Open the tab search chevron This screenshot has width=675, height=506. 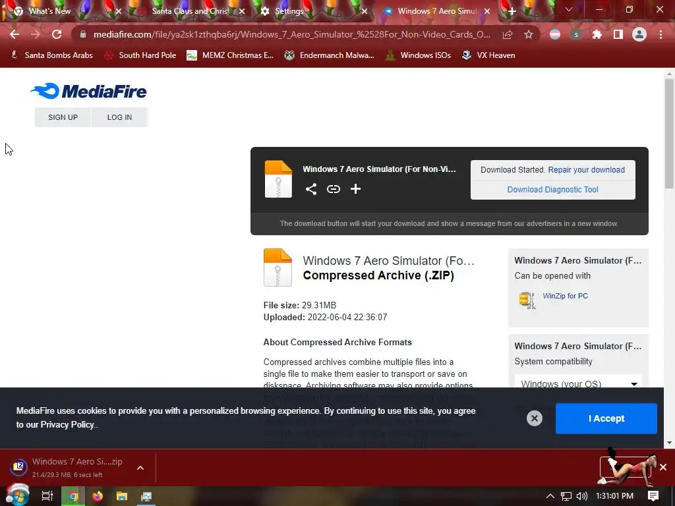coord(569,9)
